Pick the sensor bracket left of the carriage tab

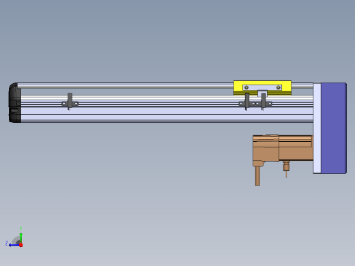(246, 102)
